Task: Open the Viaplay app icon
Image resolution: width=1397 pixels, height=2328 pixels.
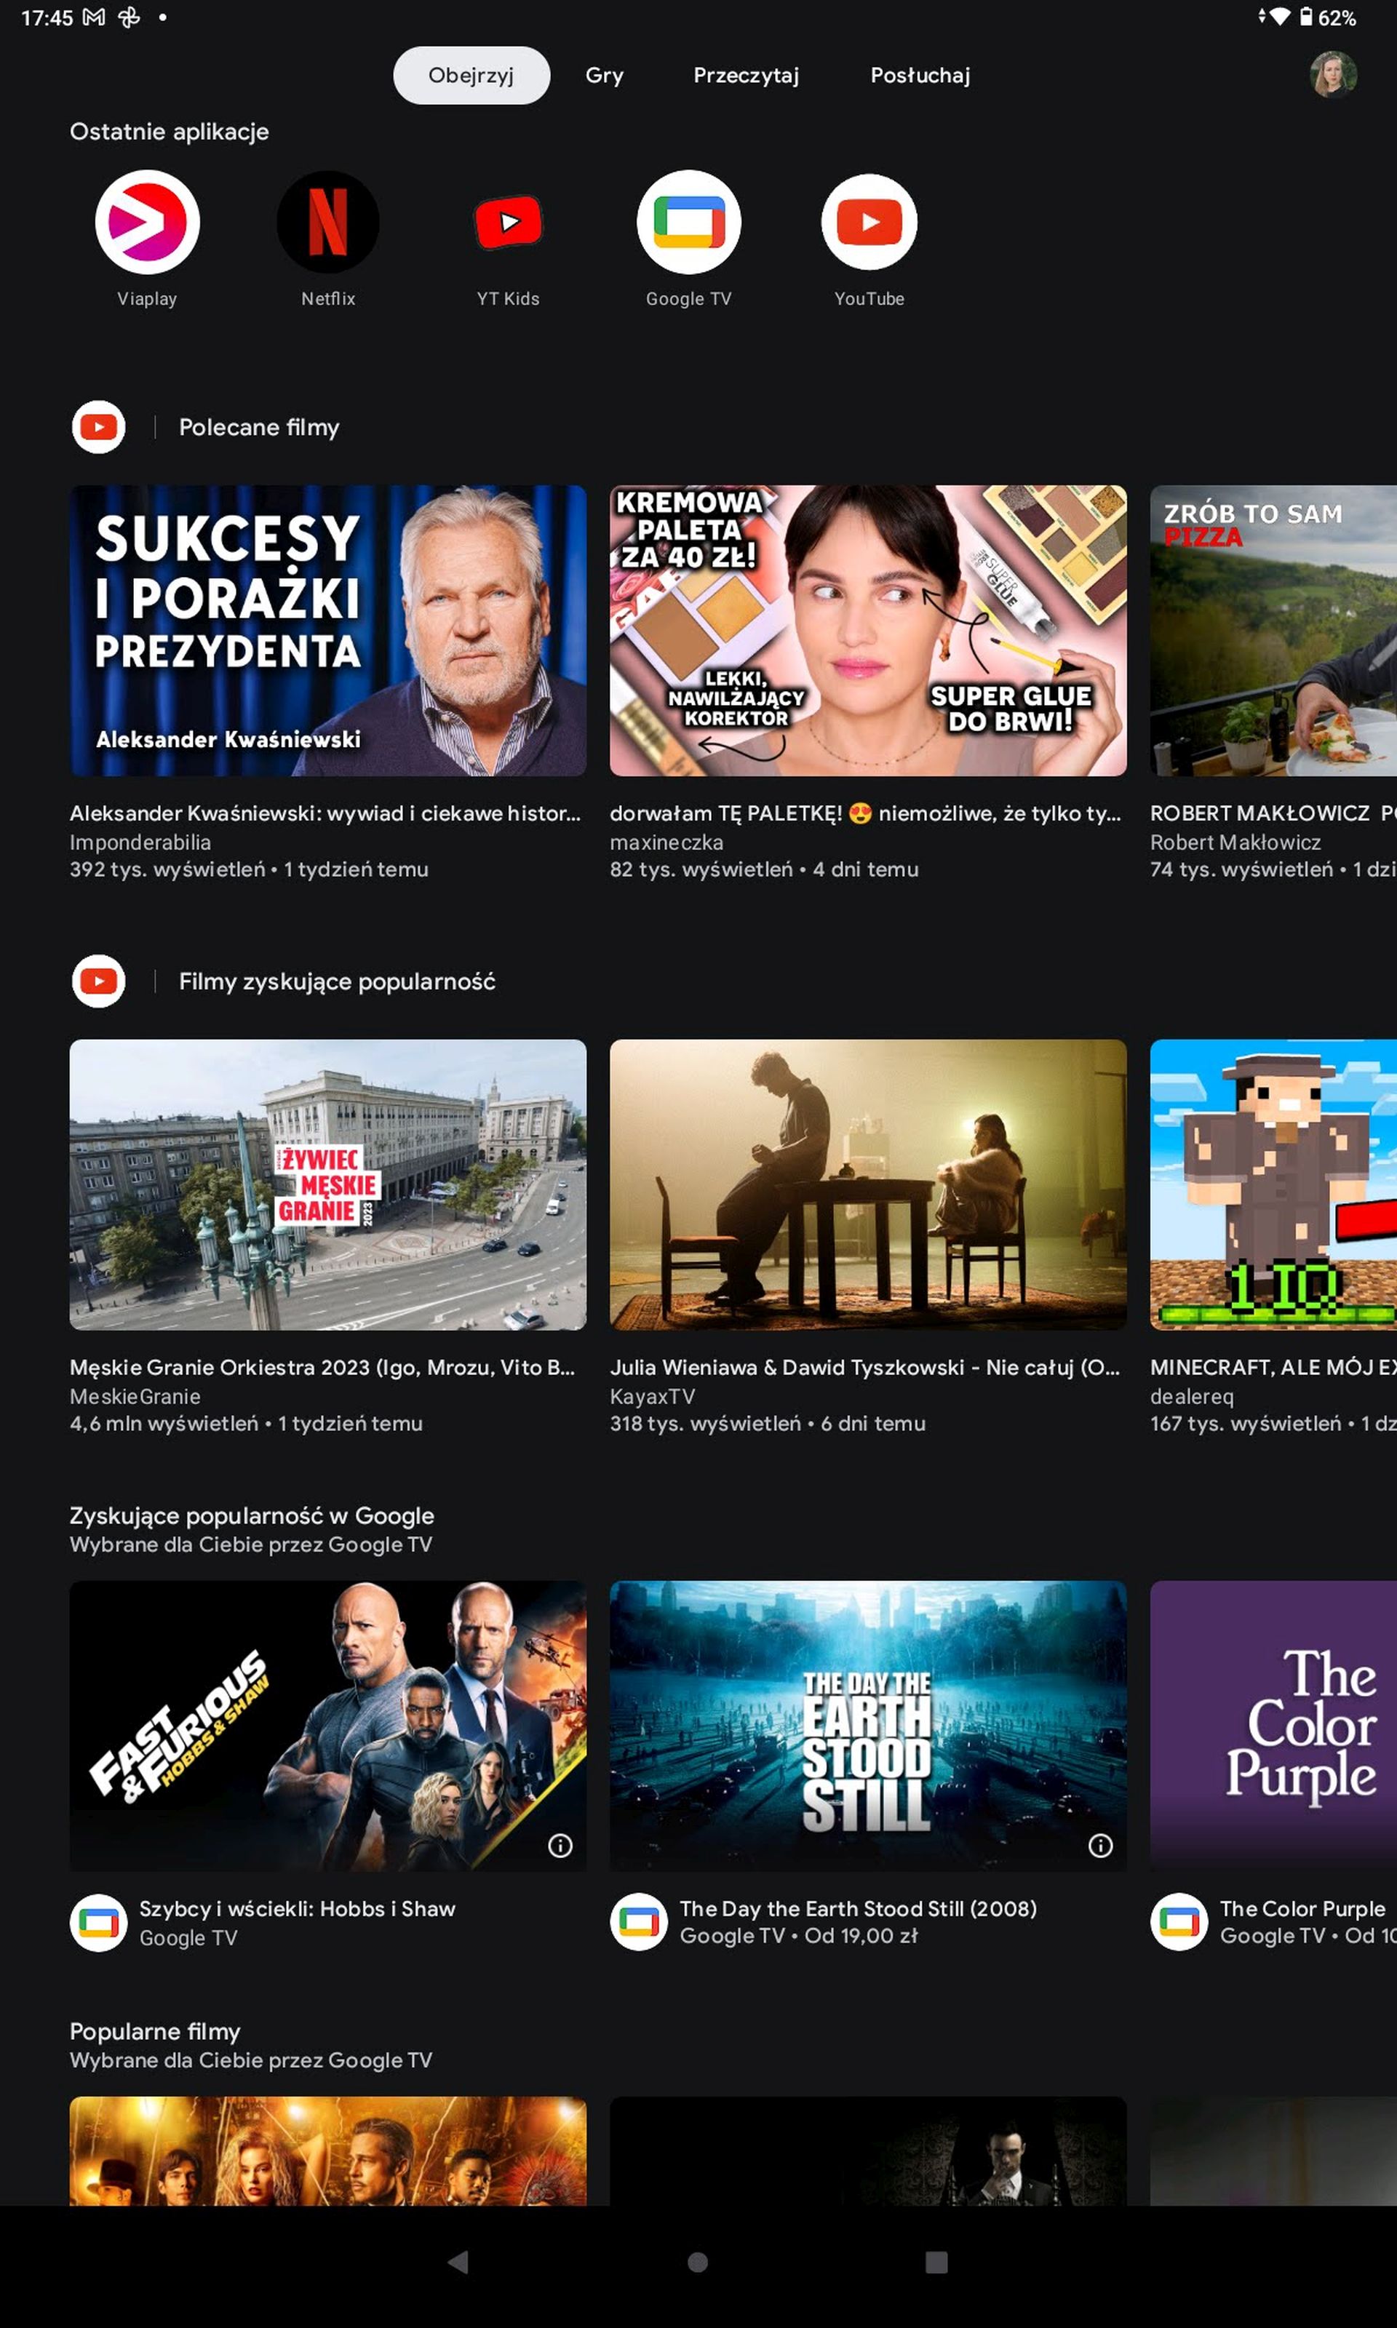Action: coord(147,222)
